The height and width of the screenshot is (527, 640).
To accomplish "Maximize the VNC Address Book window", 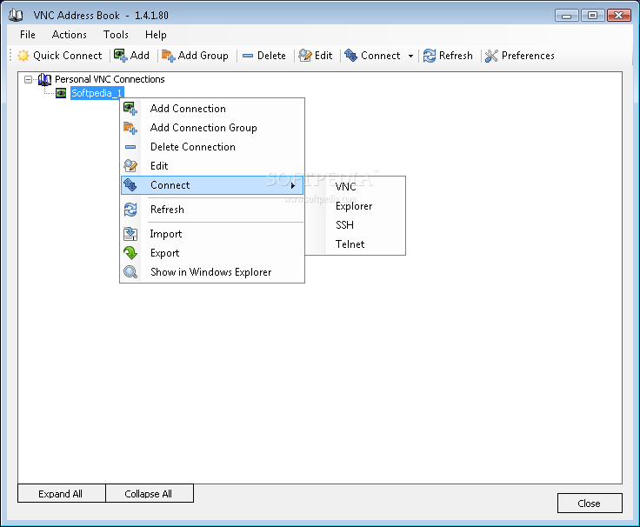I will click(592, 16).
